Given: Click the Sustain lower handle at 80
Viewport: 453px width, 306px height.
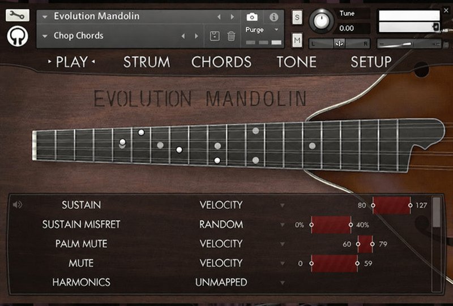Looking at the screenshot, I should (373, 205).
